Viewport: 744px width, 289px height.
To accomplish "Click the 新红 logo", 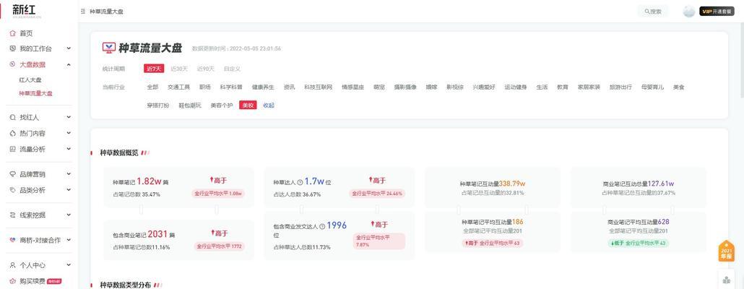I will 24,10.
